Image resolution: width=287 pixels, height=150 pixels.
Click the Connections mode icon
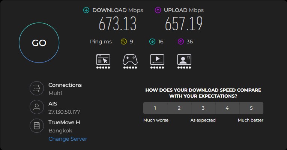37,88
